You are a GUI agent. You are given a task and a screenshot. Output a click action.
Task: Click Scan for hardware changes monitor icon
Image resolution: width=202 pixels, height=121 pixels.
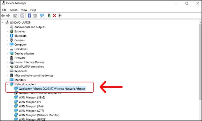click(x=42, y=16)
